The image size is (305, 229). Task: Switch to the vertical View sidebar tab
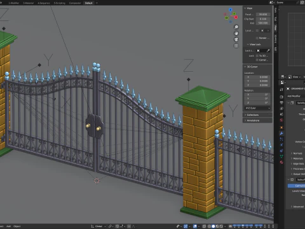coord(275,27)
